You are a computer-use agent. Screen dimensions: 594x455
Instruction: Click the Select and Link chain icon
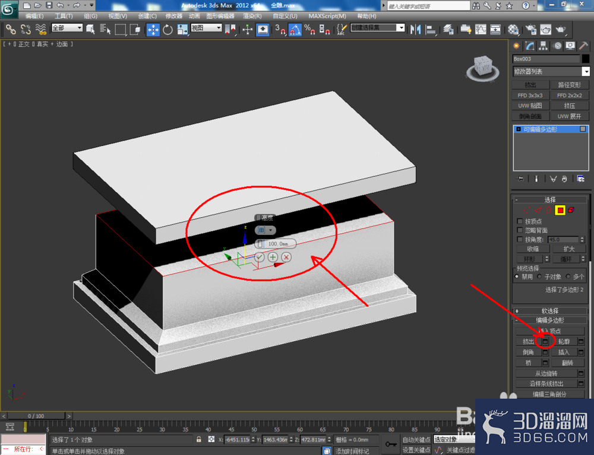pyautogui.click(x=11, y=29)
